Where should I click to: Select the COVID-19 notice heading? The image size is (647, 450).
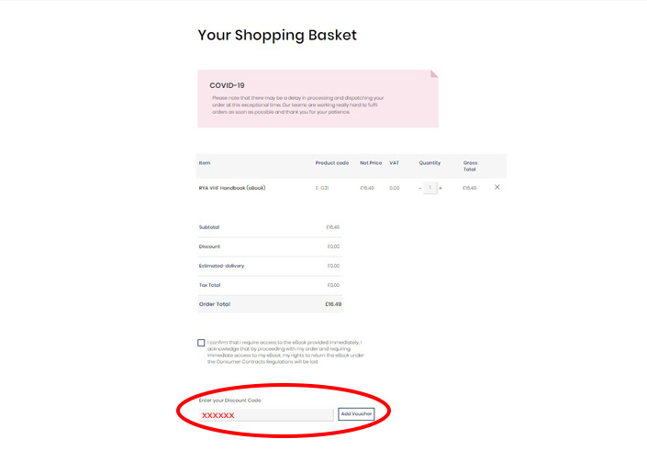(x=227, y=85)
